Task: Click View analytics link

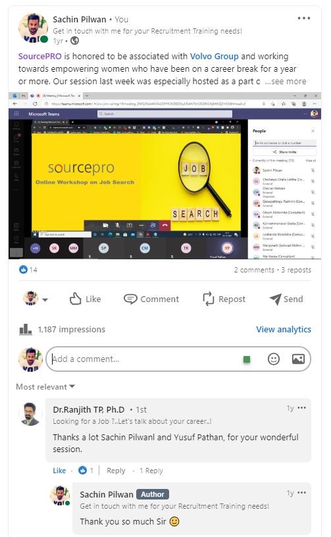Action: tap(284, 329)
